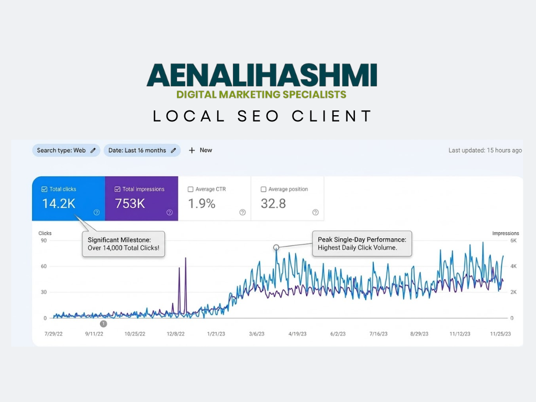
Task: Uncheck the Total clicks checkbox
Action: 44,189
